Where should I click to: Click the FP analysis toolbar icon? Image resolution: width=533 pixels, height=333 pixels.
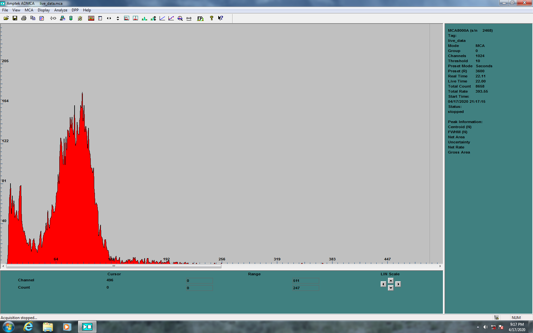(x=200, y=18)
